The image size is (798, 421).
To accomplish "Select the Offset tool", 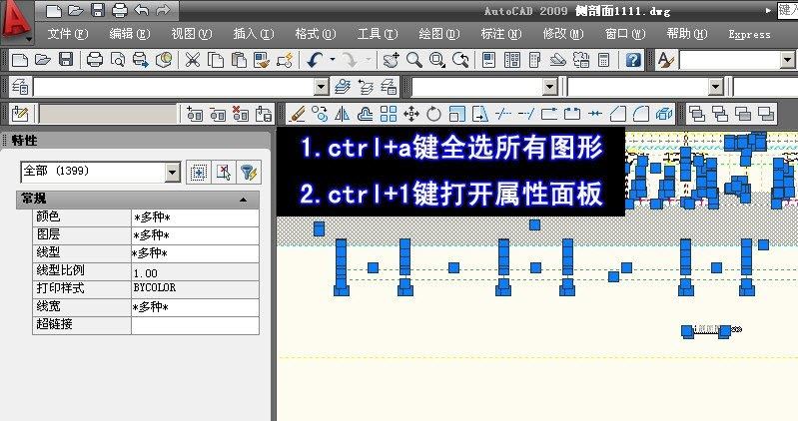I will point(365,114).
